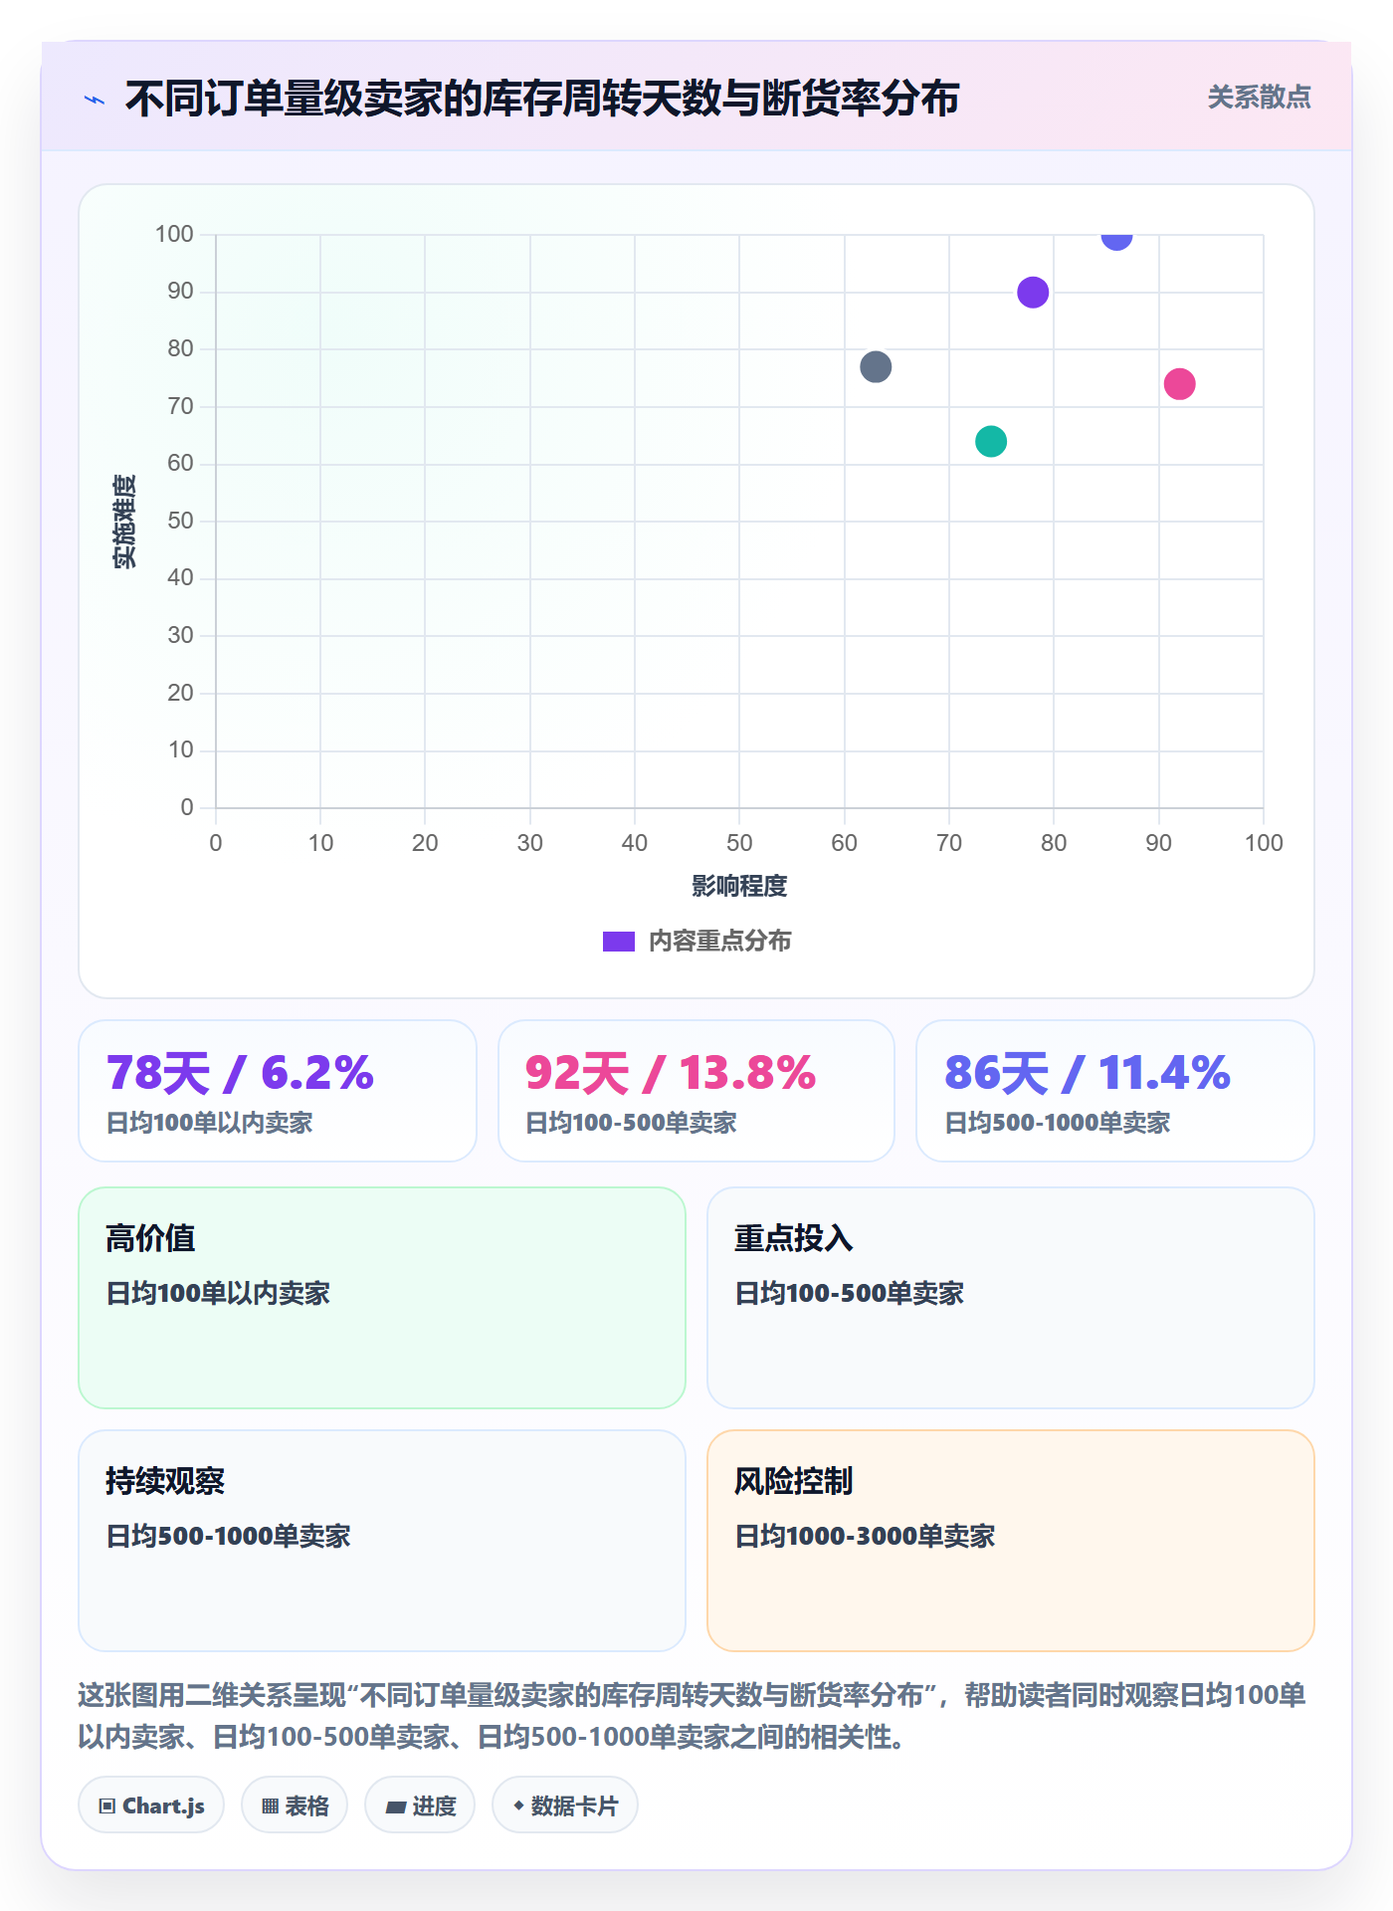Open the 86天 / 11.4% data card
Viewport: 1393px width, 1911px height.
tap(1115, 1091)
